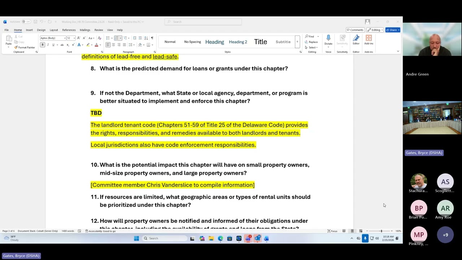Select the Format Painter tool

(x=25, y=47)
